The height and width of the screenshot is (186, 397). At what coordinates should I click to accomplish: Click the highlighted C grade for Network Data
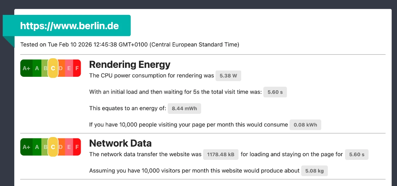[x=53, y=147]
